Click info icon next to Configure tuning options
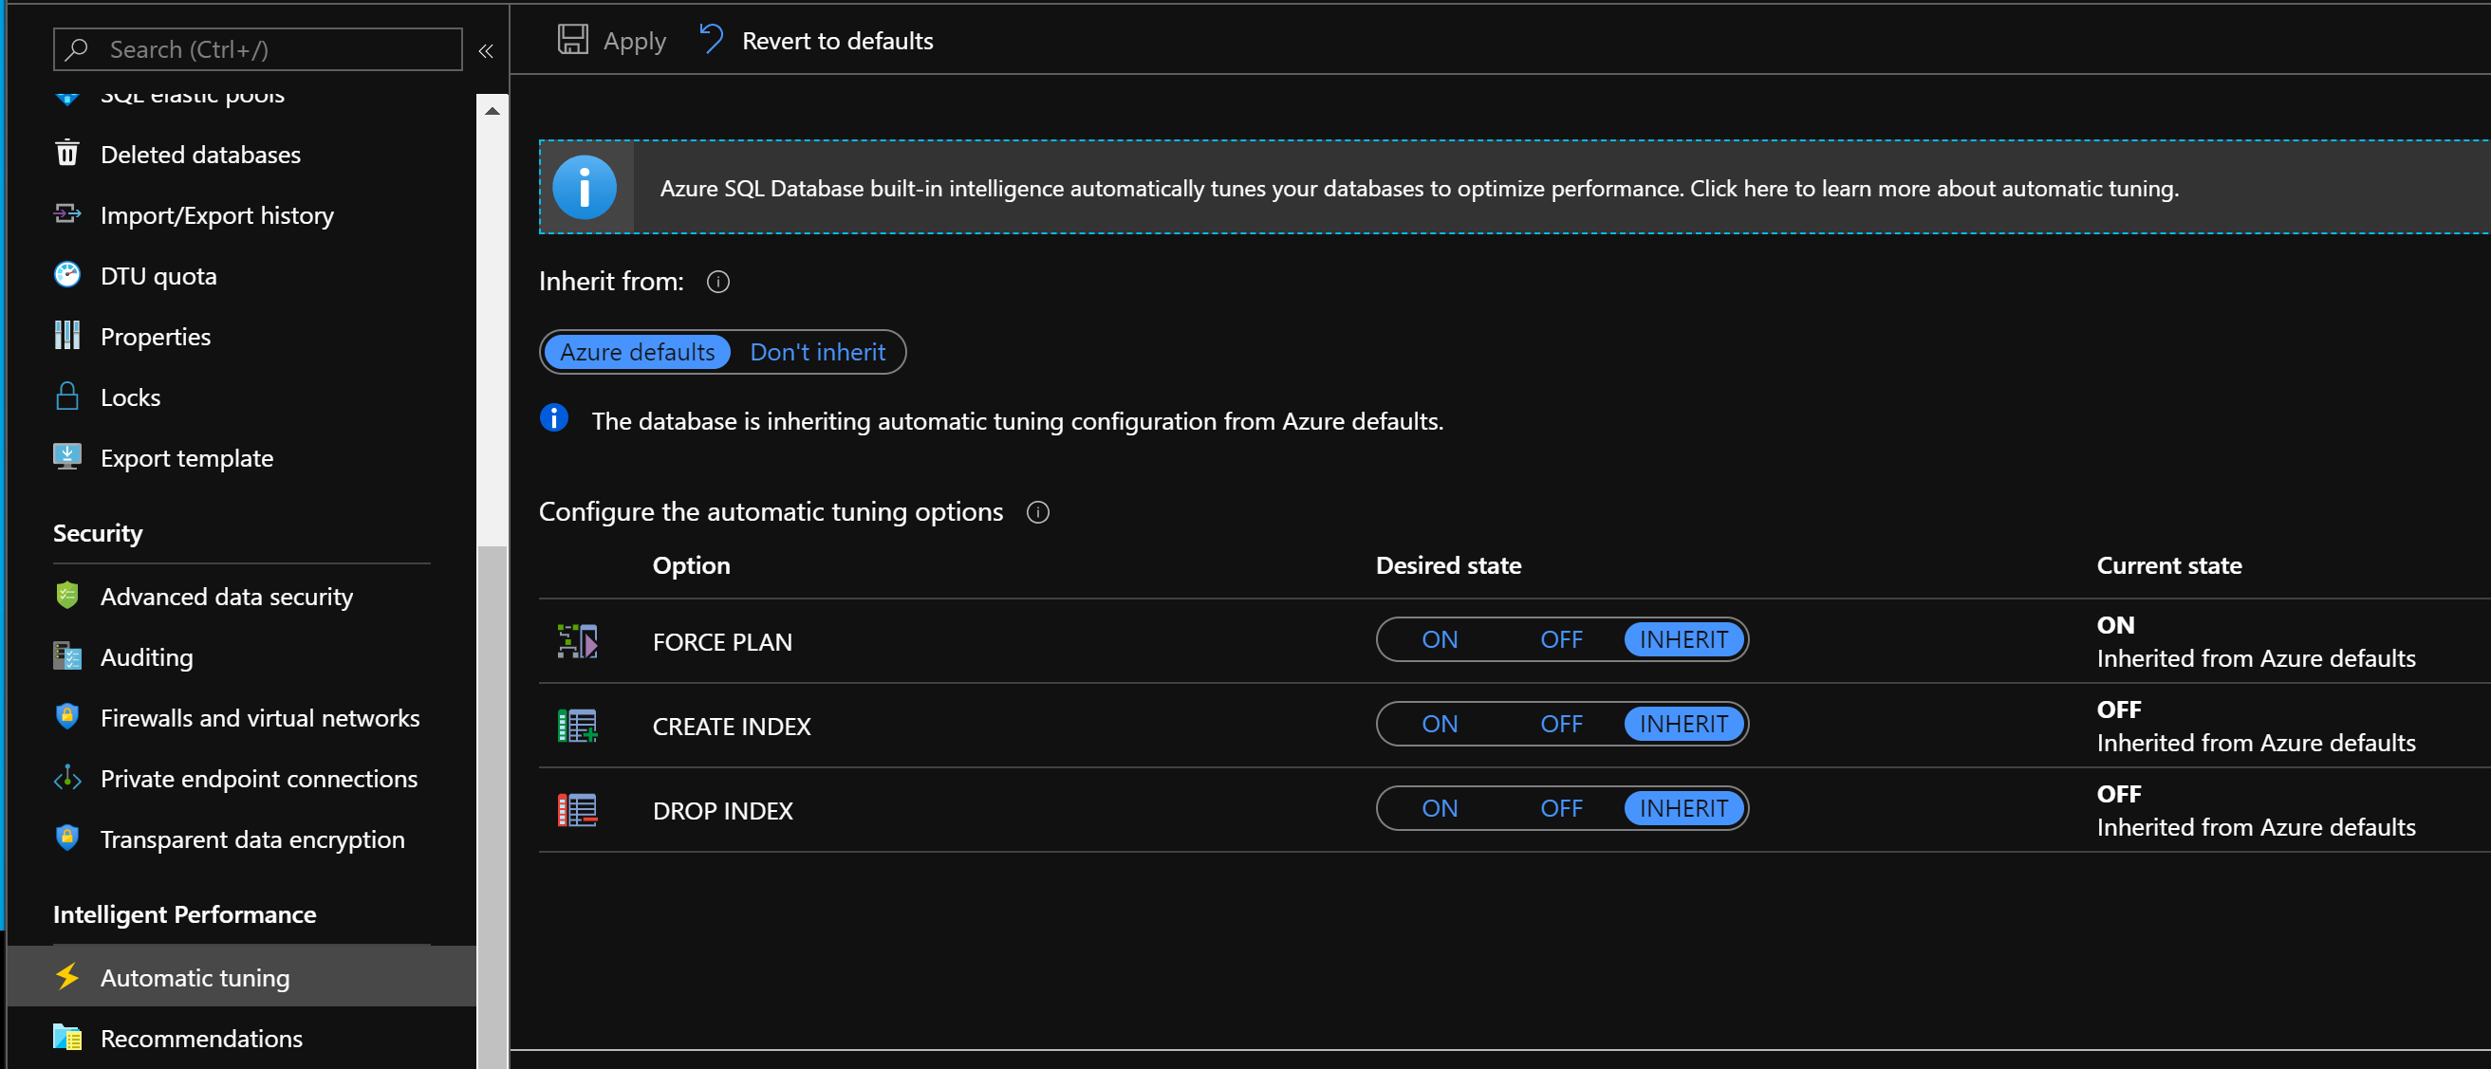 tap(1037, 511)
